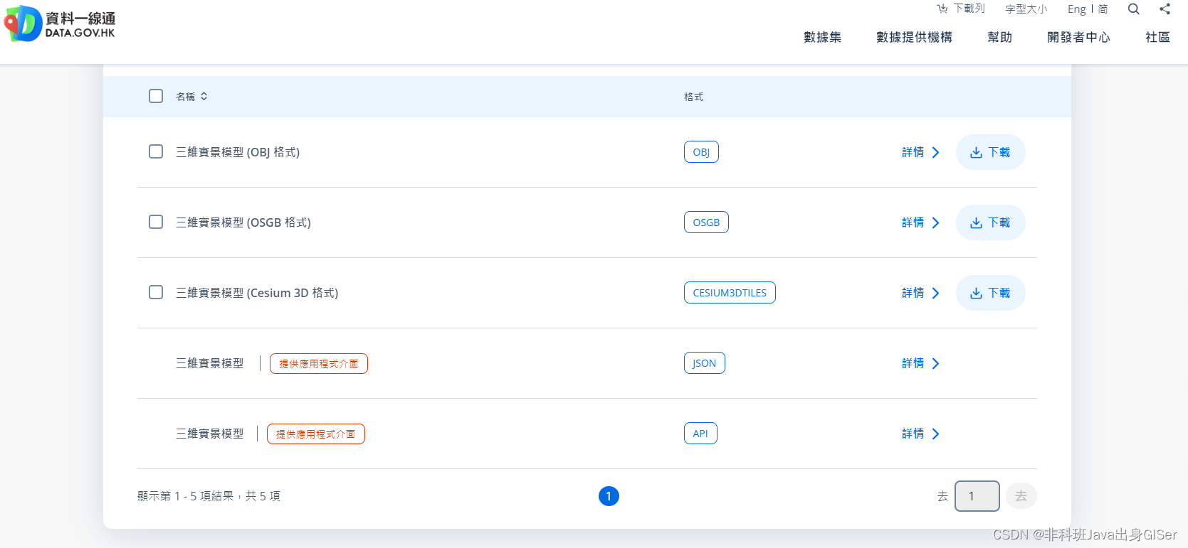Open the download cart icon
This screenshot has width=1188, height=548.
pos(942,9)
